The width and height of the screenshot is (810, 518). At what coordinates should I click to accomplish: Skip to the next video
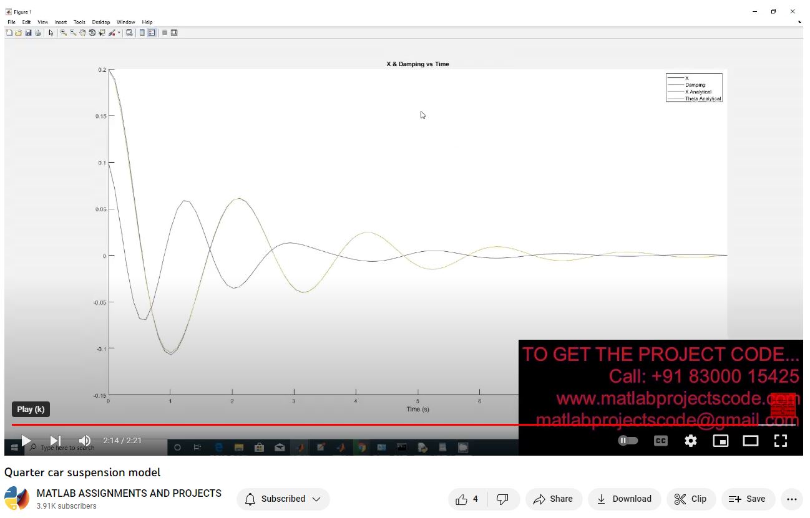tap(55, 441)
